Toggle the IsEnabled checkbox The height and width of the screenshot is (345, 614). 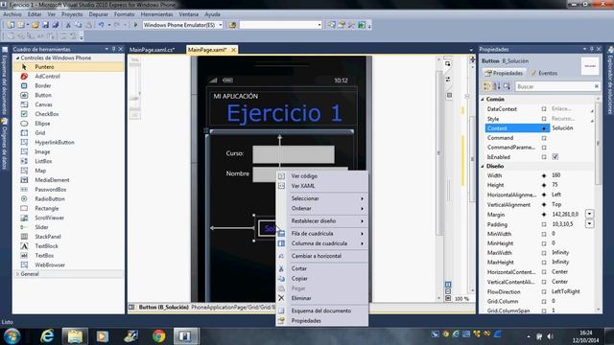555,156
